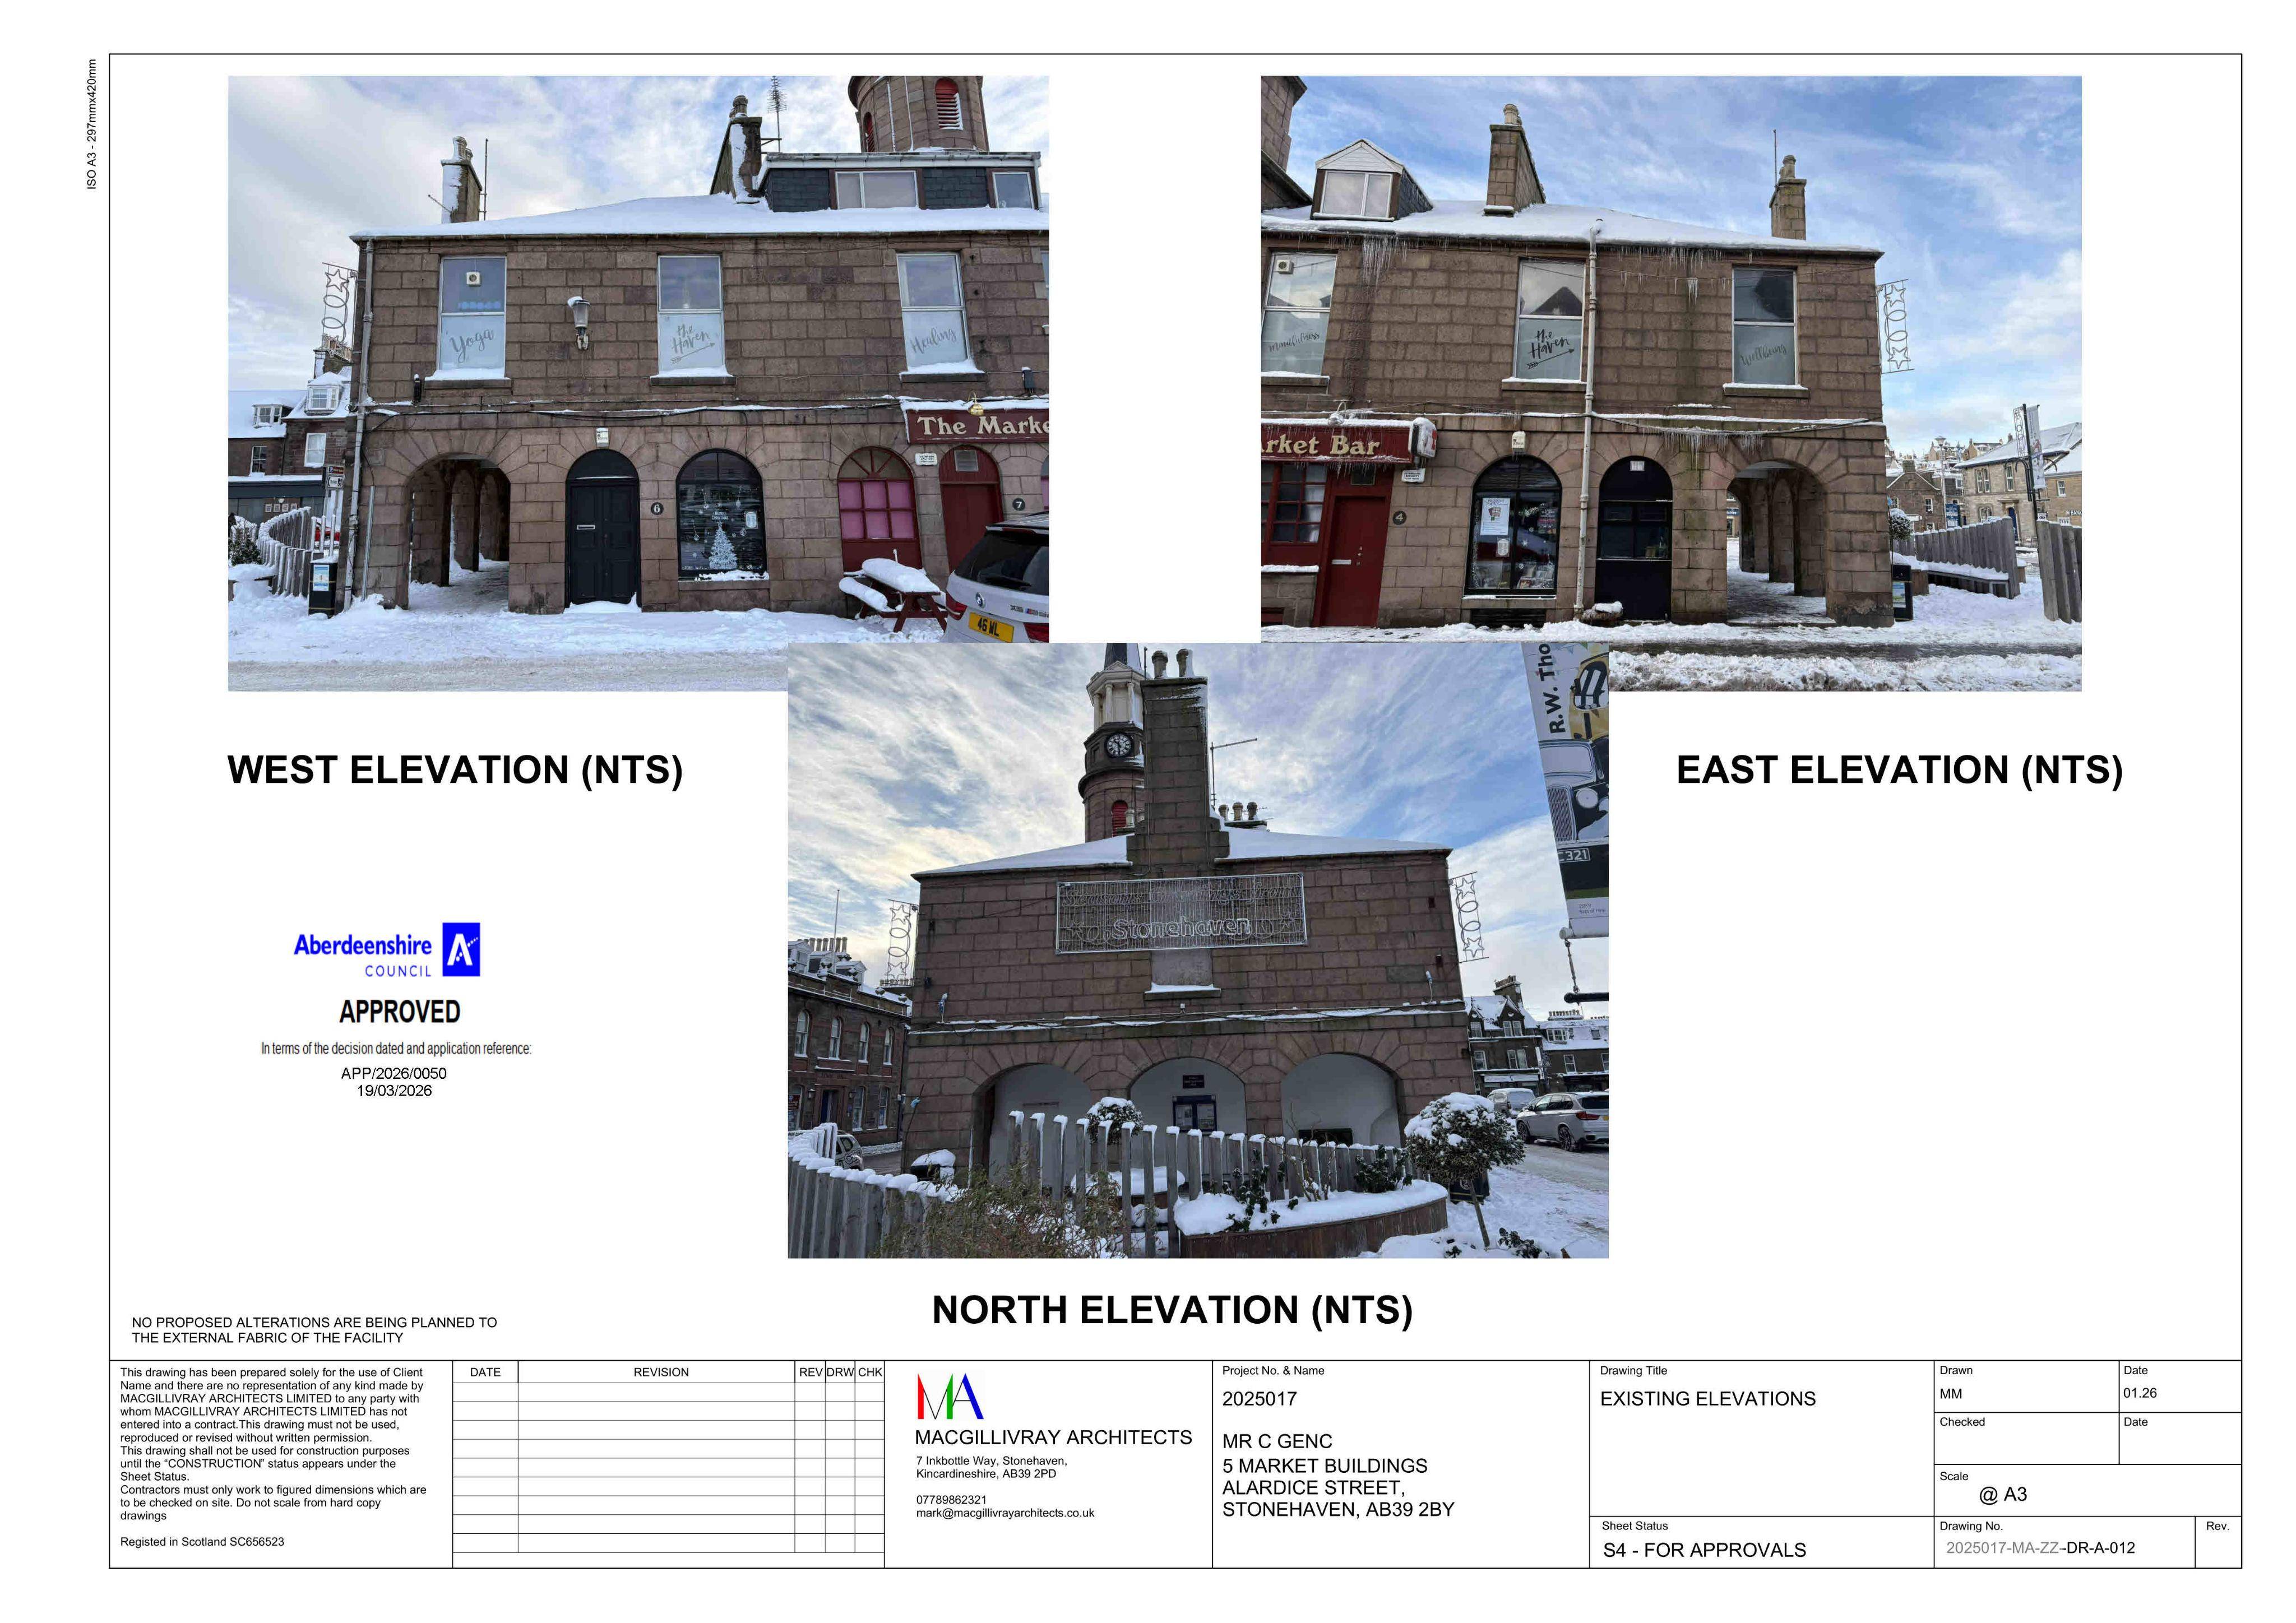Click address '7 Inkbottle Way, Stonehaven,'
The image size is (2296, 1623).
992,1461
